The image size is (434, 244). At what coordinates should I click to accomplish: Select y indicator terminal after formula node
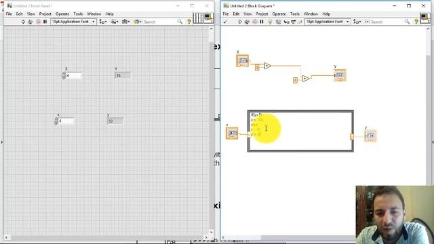click(x=371, y=136)
